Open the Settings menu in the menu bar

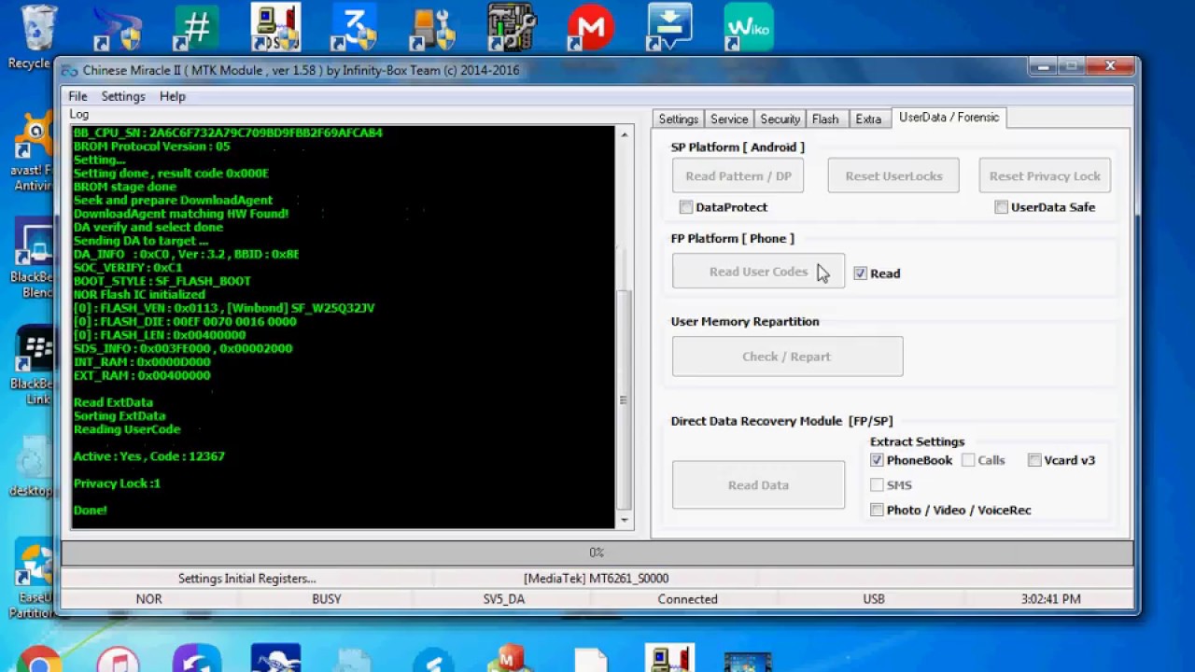pos(123,96)
